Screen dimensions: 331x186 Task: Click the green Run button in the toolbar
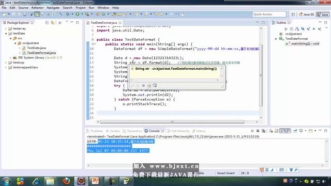[x=77, y=14]
